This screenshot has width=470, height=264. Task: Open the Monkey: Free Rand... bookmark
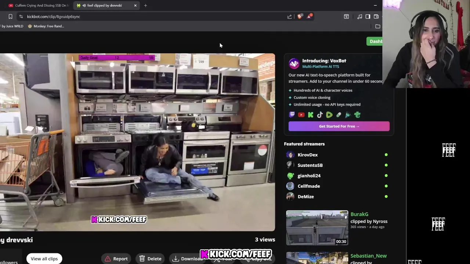tap(46, 26)
